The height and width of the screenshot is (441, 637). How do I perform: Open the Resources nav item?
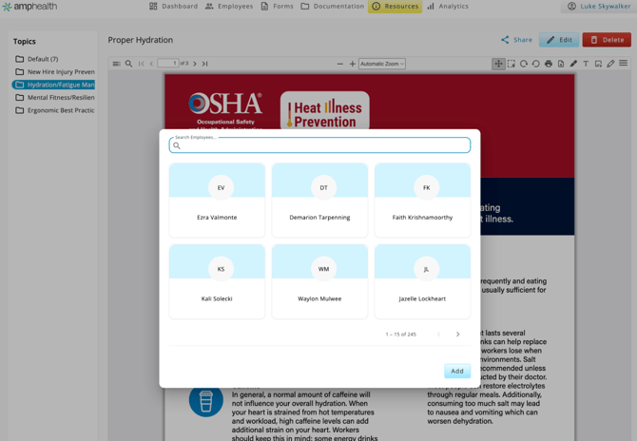point(395,6)
